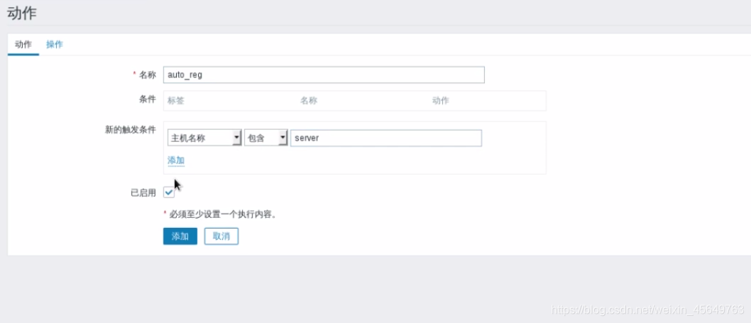Select the 动作 tab
The image size is (751, 323).
tap(23, 45)
